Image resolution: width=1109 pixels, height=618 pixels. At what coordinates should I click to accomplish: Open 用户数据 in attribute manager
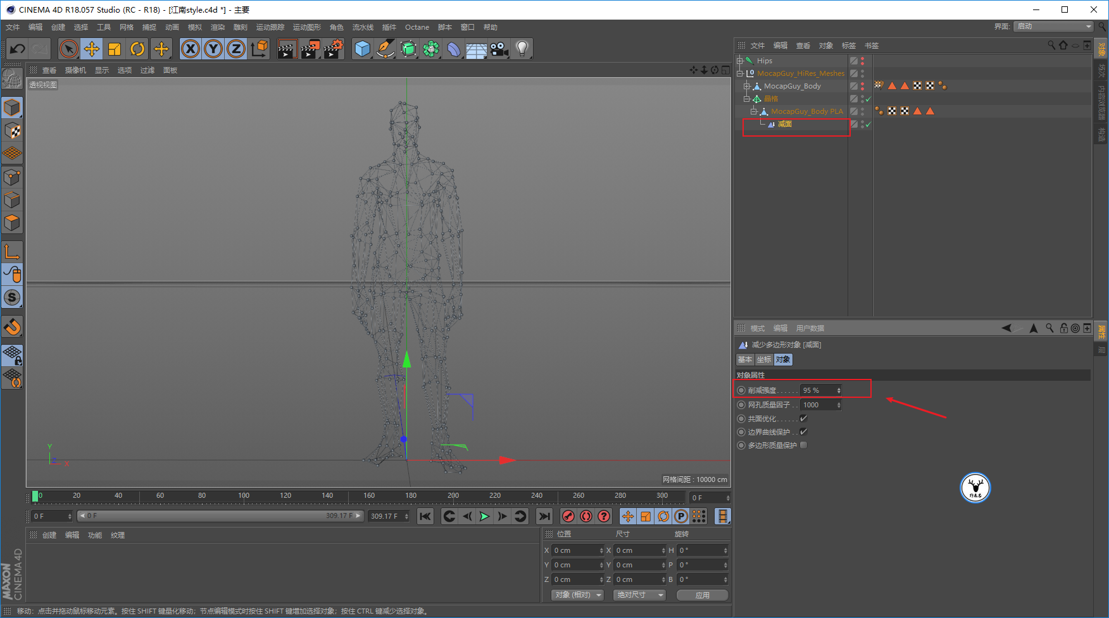pos(810,328)
